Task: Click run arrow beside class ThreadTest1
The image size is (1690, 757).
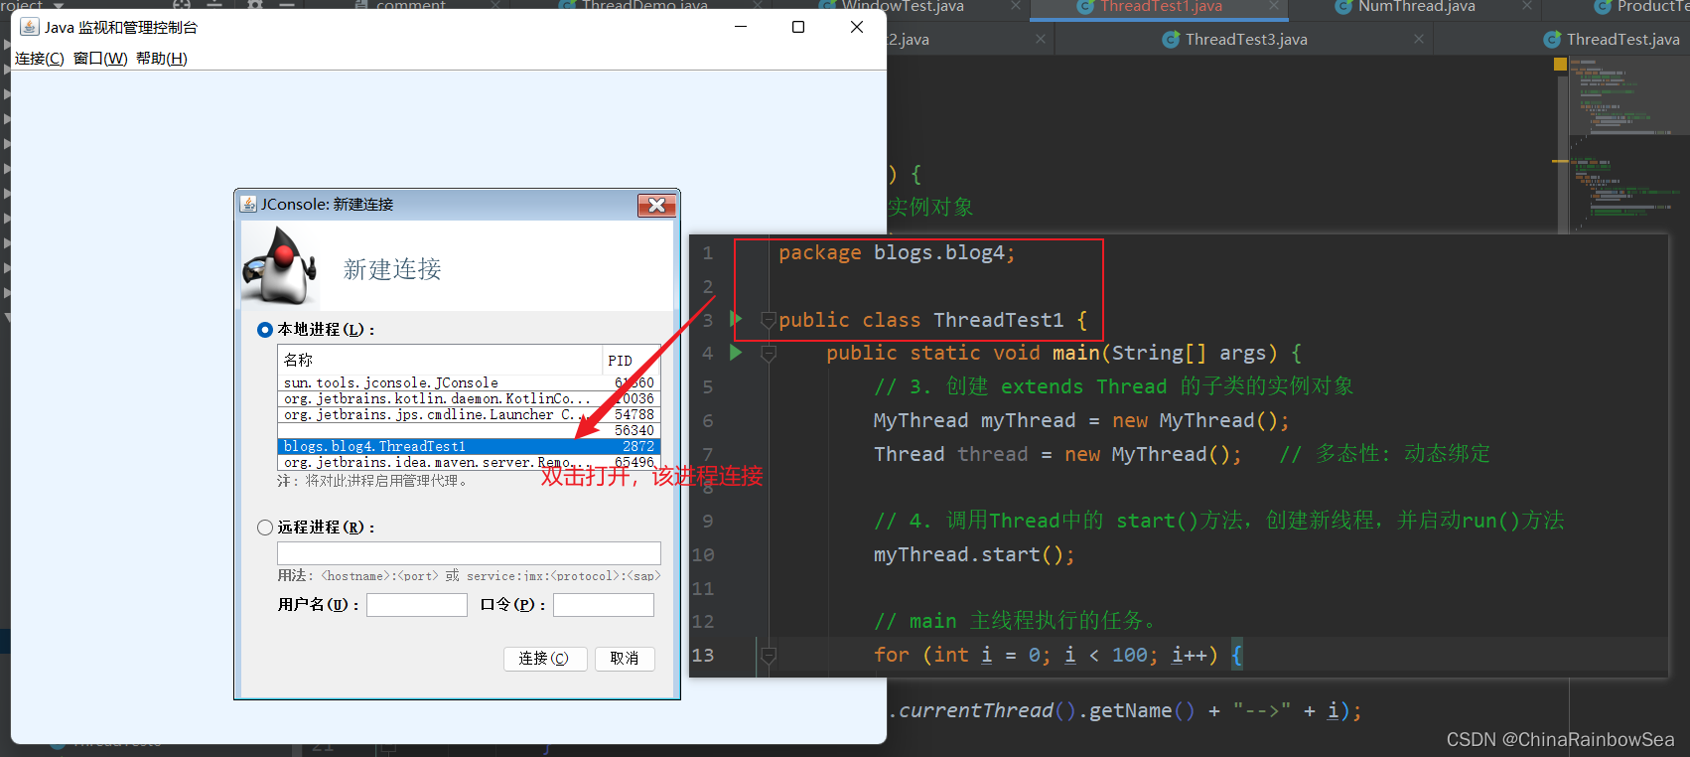Action: 736,319
